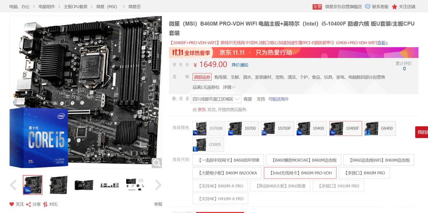
Task: Select the 10400F bundle option
Action: tap(346, 128)
